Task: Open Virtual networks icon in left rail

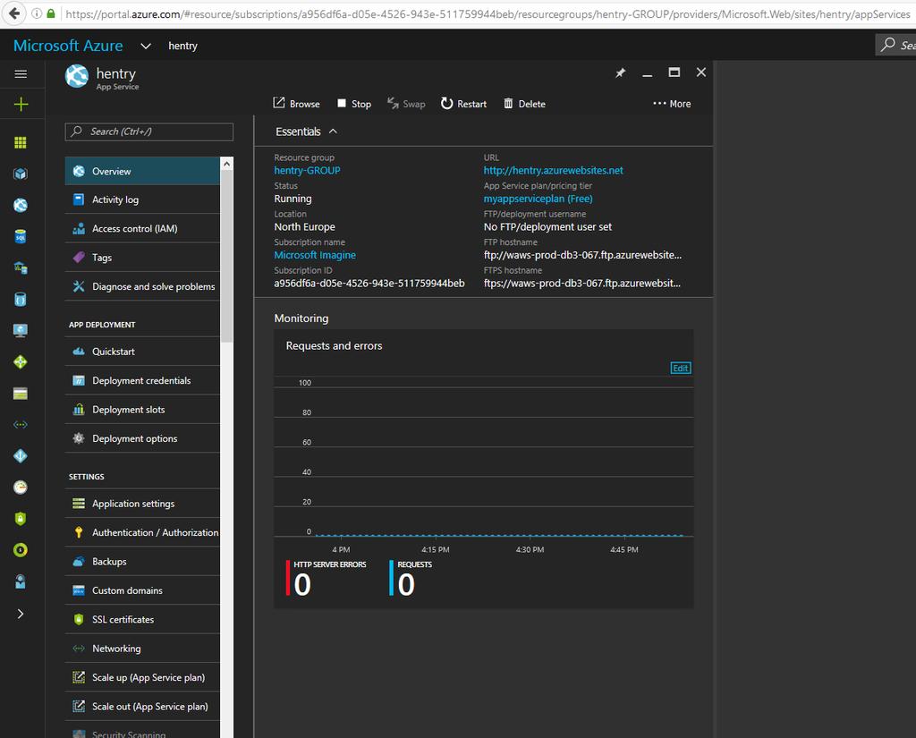Action: pyautogui.click(x=21, y=425)
